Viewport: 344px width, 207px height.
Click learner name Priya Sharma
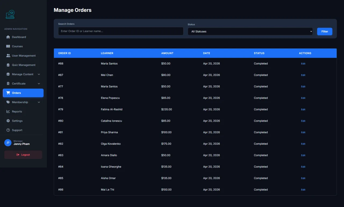tap(109, 132)
